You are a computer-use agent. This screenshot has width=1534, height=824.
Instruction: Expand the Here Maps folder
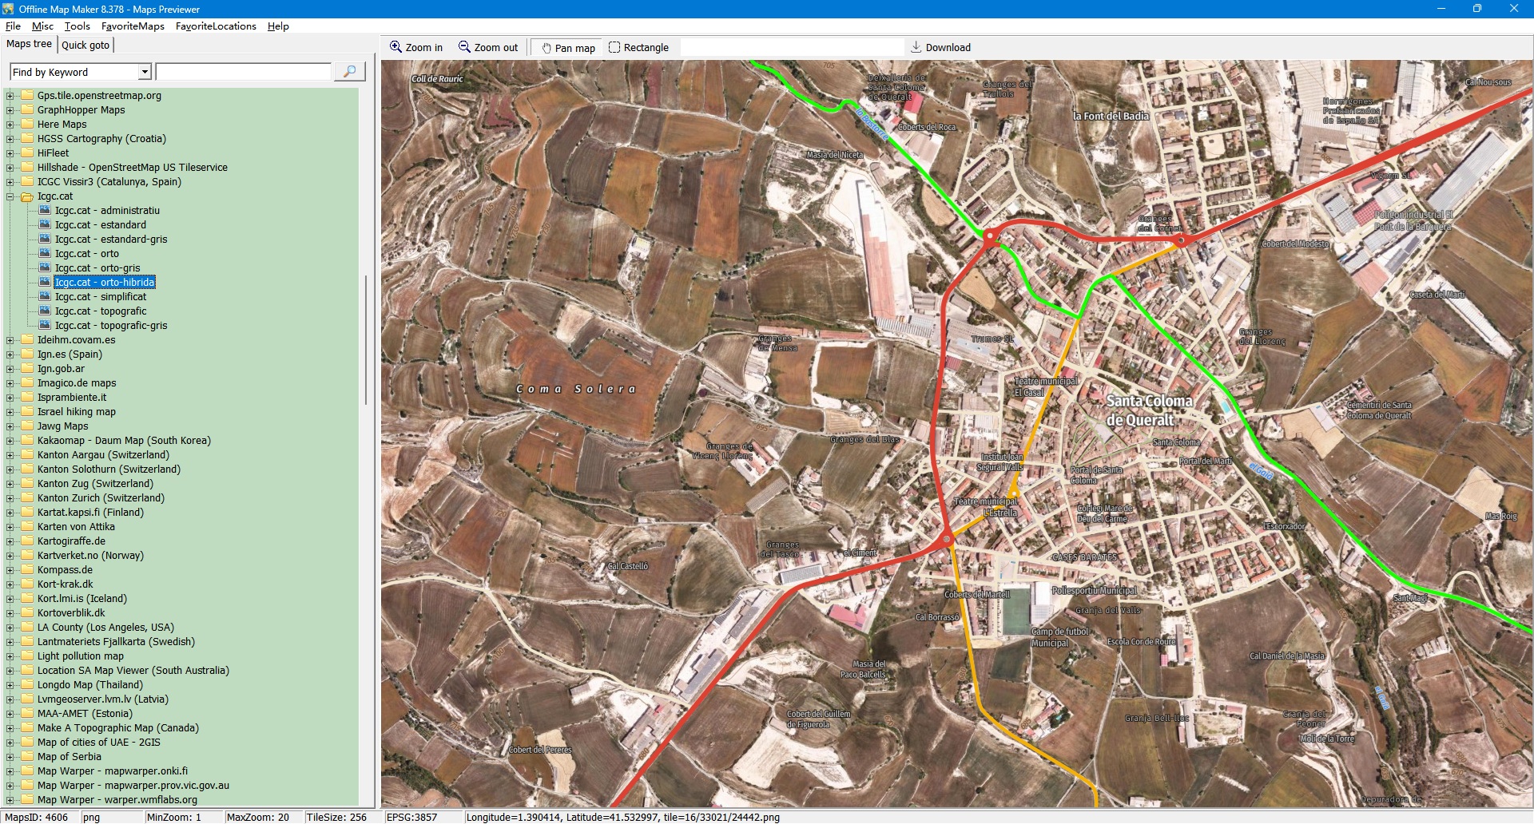coord(10,125)
